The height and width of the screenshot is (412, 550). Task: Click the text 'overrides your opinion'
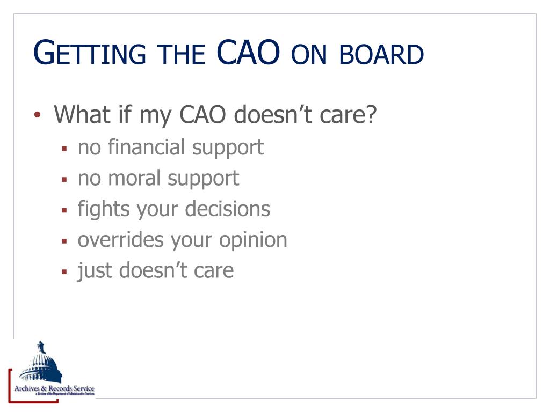pyautogui.click(x=183, y=240)
